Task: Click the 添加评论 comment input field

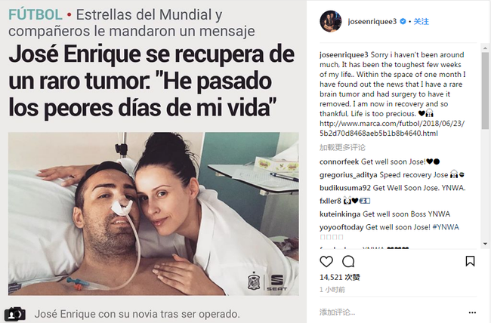Action: pos(391,312)
